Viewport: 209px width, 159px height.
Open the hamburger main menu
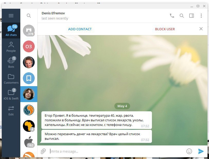[11, 16]
